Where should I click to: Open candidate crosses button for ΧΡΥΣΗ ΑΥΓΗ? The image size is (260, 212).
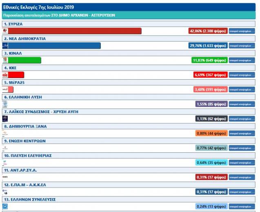point(242,118)
